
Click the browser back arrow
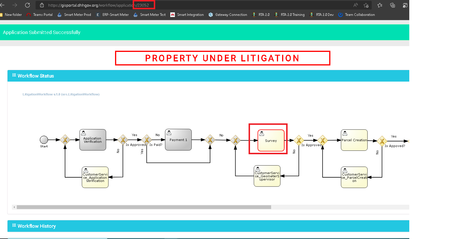click(x=2, y=5)
